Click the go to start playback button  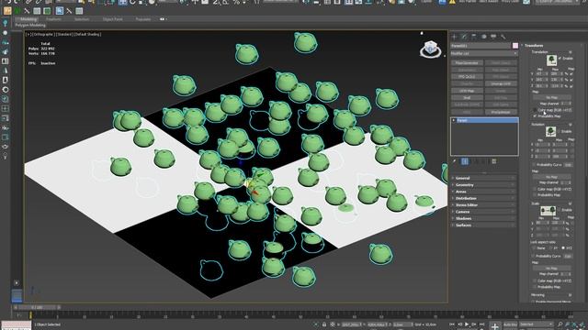point(452,324)
